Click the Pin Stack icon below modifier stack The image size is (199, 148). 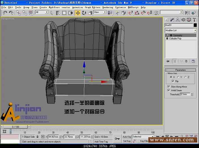[168, 61]
